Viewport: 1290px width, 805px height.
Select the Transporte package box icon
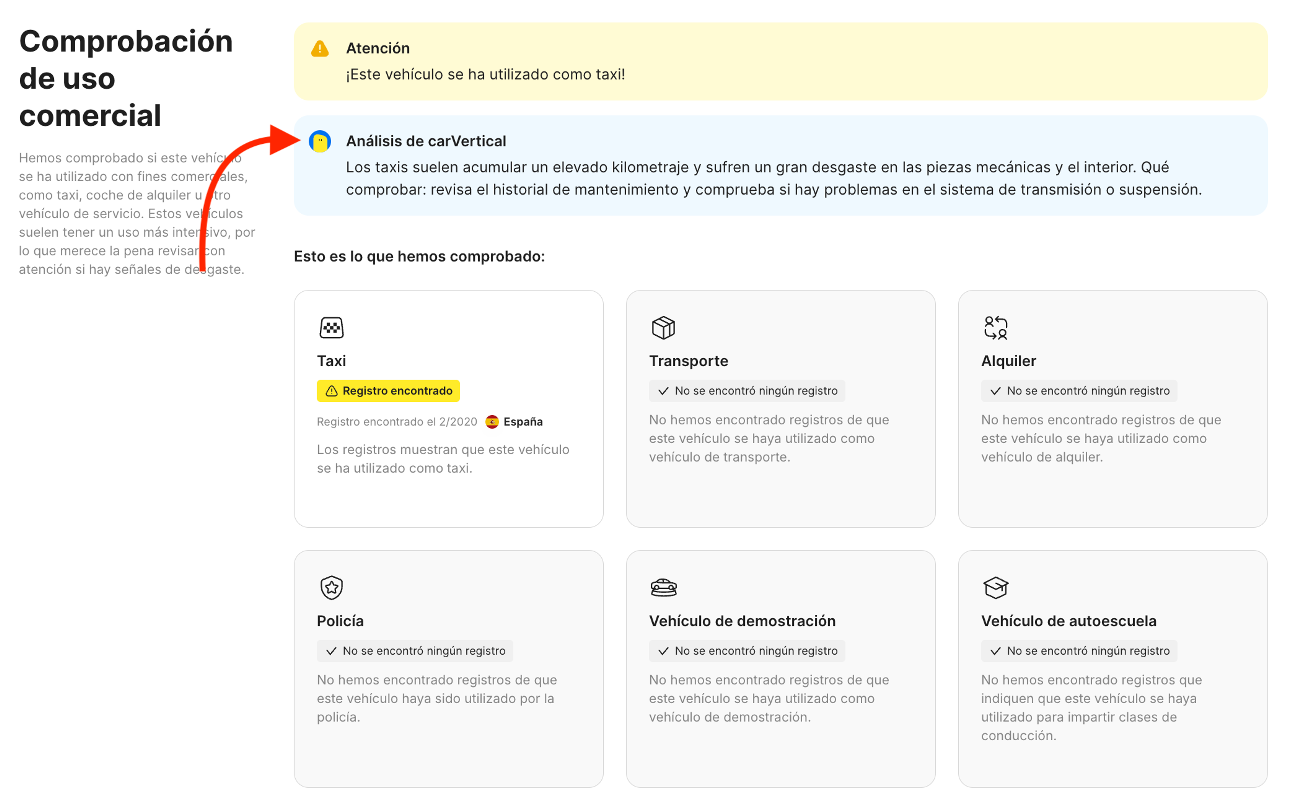[662, 327]
